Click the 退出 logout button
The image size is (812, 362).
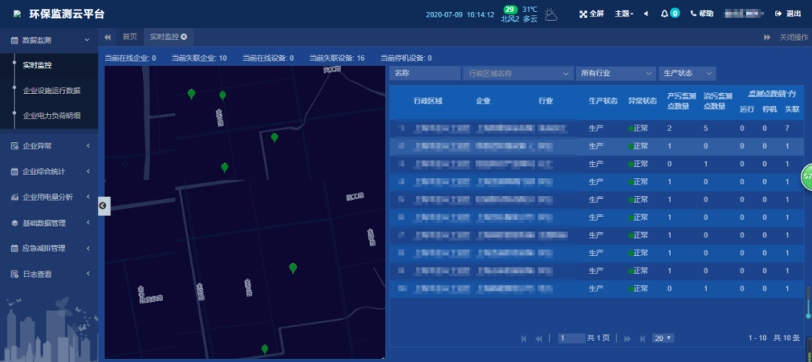789,14
